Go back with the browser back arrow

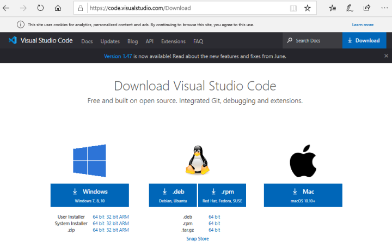[x=6, y=8]
